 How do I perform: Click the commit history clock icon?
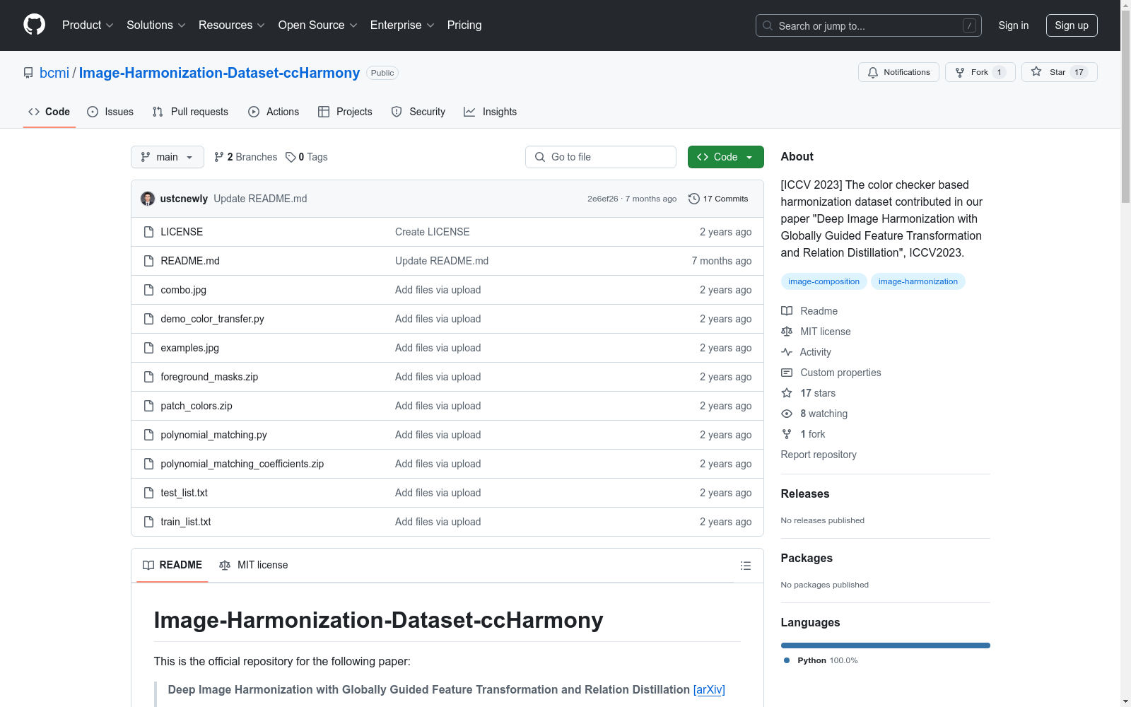click(694, 199)
